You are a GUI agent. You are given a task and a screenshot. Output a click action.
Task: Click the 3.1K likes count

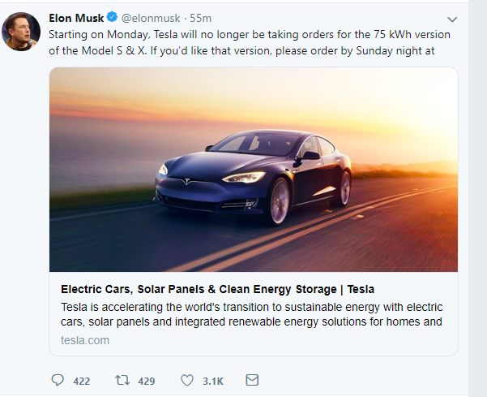click(212, 381)
